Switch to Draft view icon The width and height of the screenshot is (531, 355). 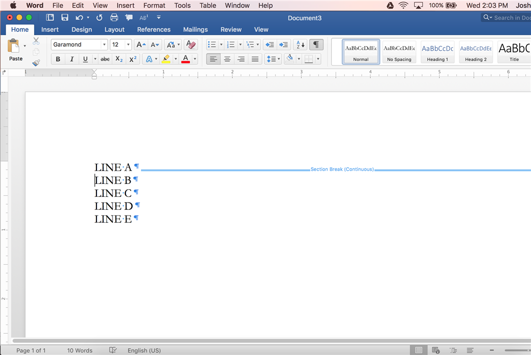(470, 350)
